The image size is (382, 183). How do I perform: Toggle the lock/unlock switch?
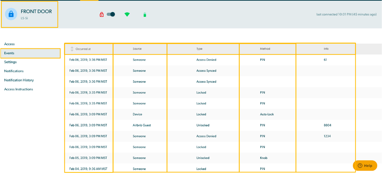coord(111,14)
